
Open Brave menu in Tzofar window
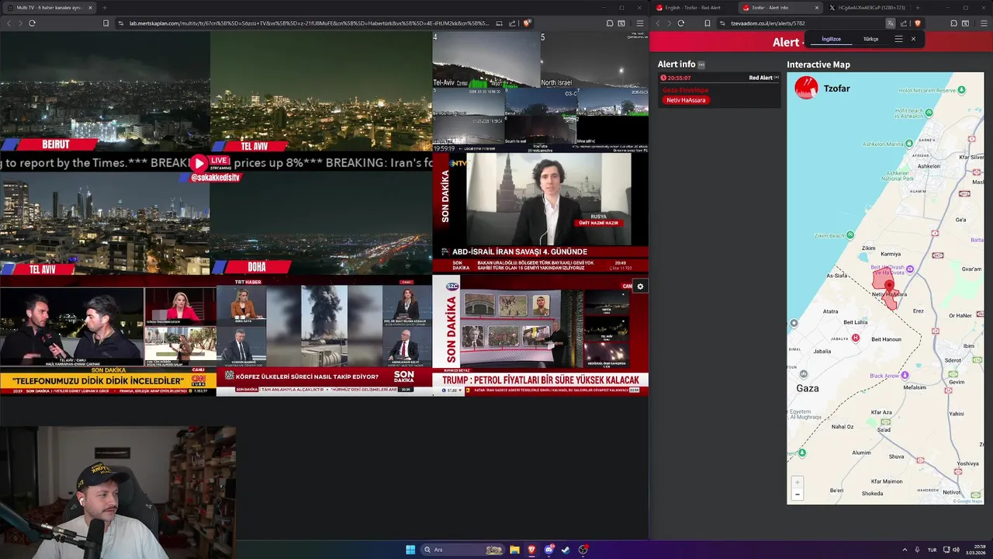[x=984, y=23]
